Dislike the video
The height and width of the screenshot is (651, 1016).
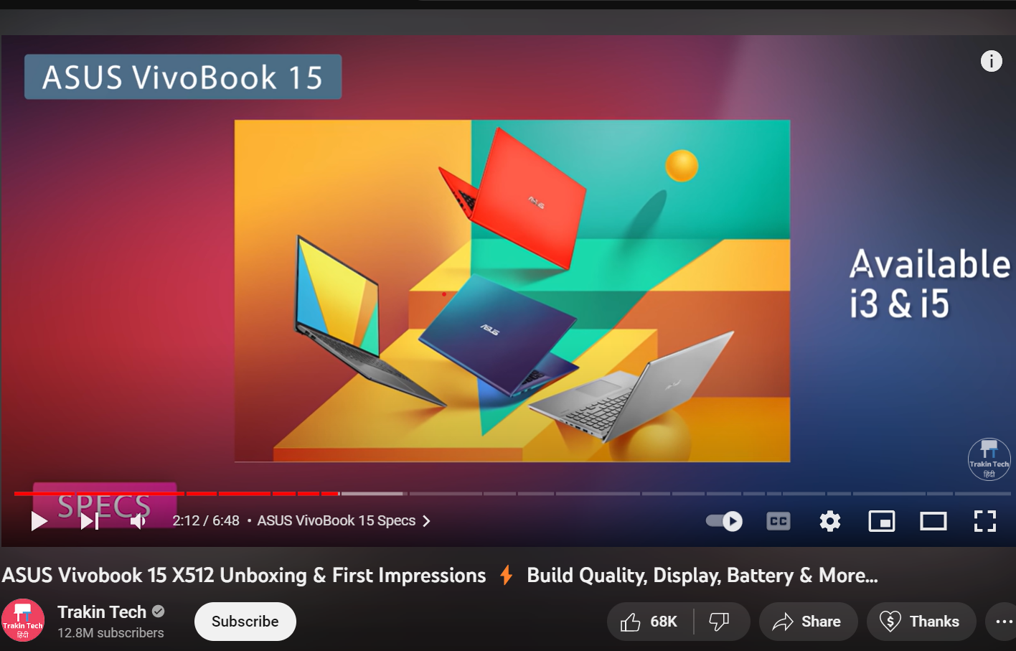[720, 622]
